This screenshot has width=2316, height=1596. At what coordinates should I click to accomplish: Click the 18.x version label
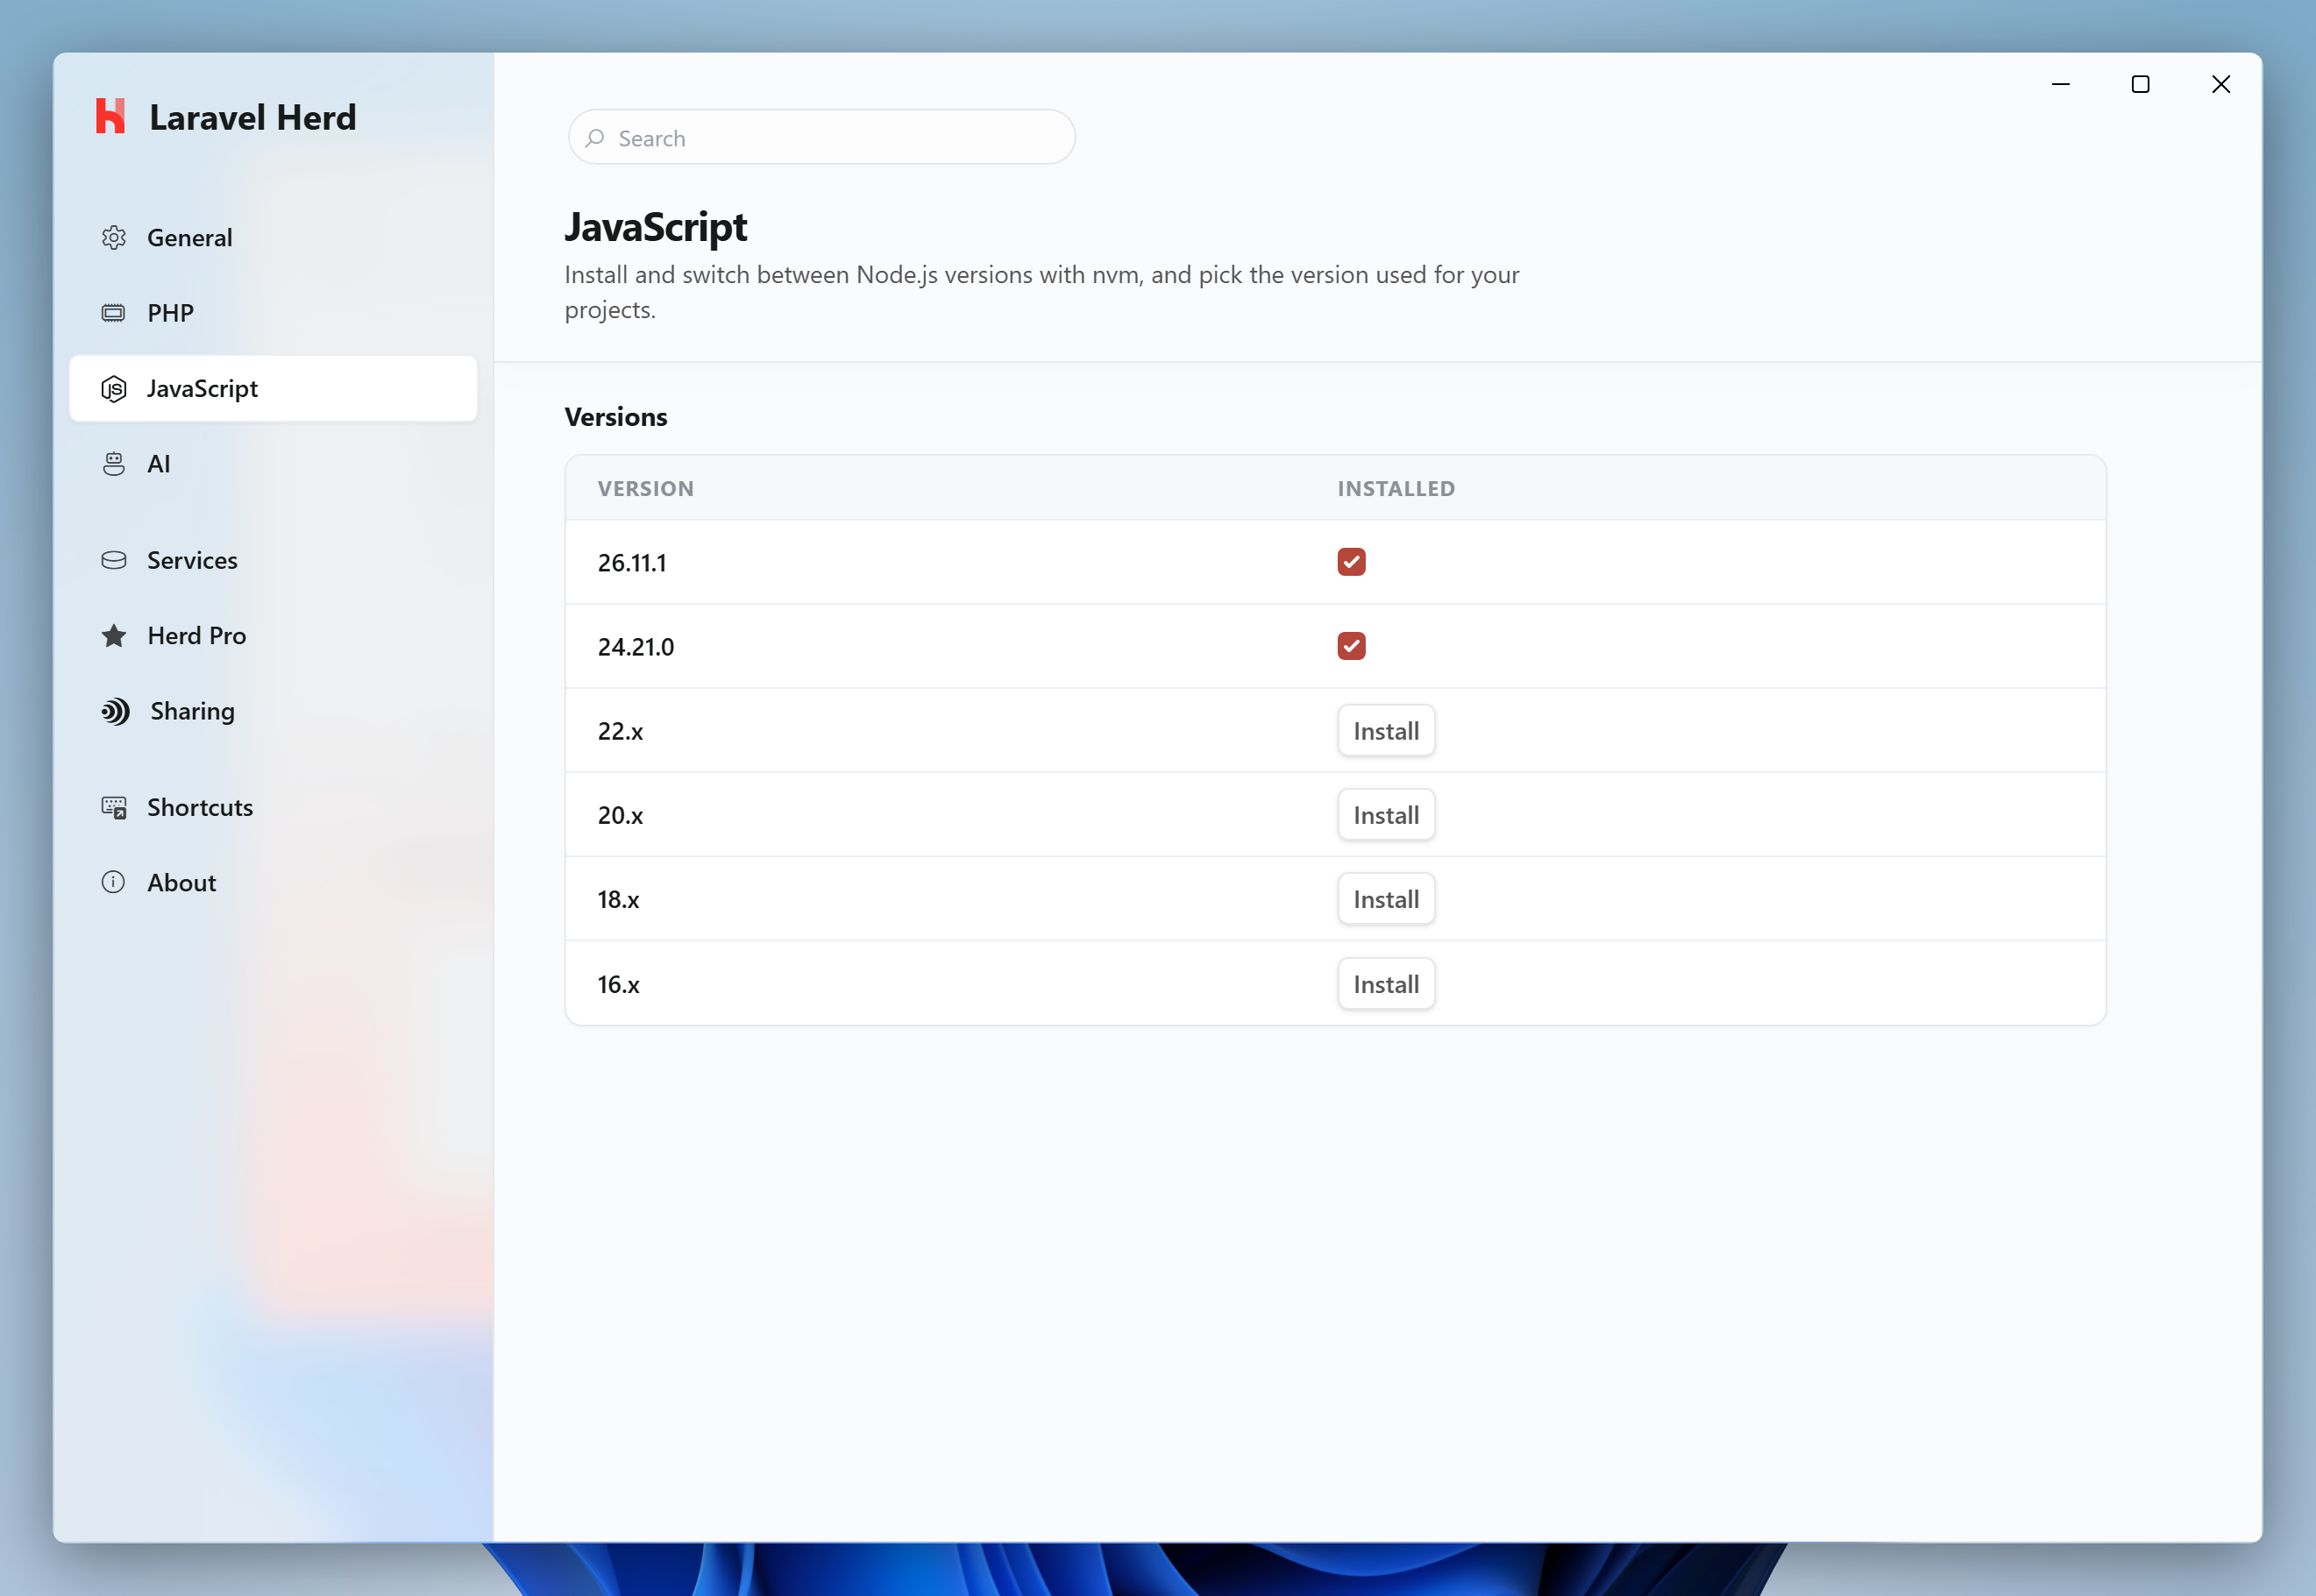click(x=618, y=899)
